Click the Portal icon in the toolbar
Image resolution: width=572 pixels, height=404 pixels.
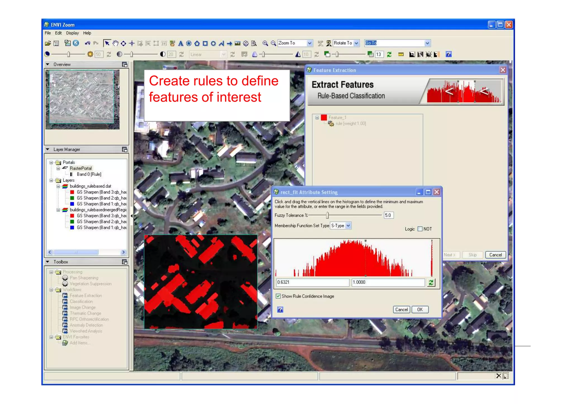pos(412,54)
